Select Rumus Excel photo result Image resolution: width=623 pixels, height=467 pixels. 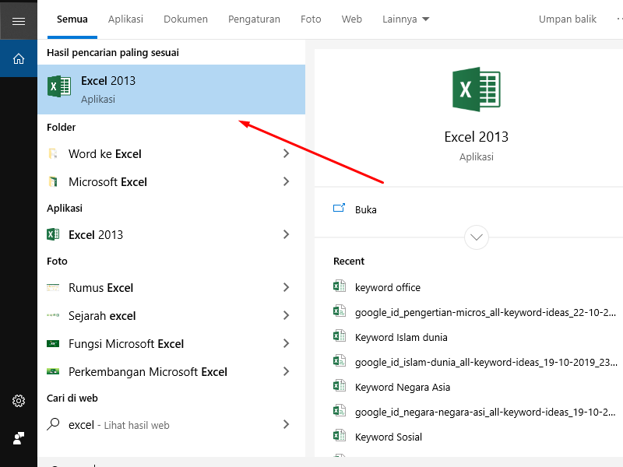coord(171,287)
